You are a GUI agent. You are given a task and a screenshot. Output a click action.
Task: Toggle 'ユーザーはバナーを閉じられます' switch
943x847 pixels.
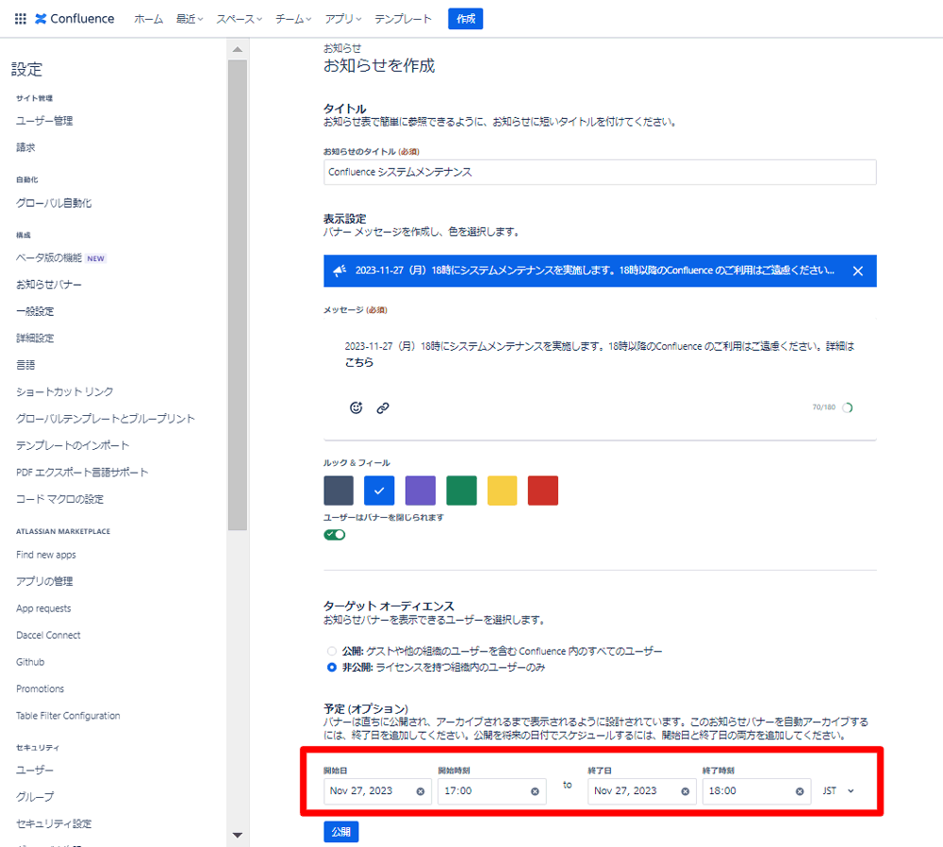(335, 535)
